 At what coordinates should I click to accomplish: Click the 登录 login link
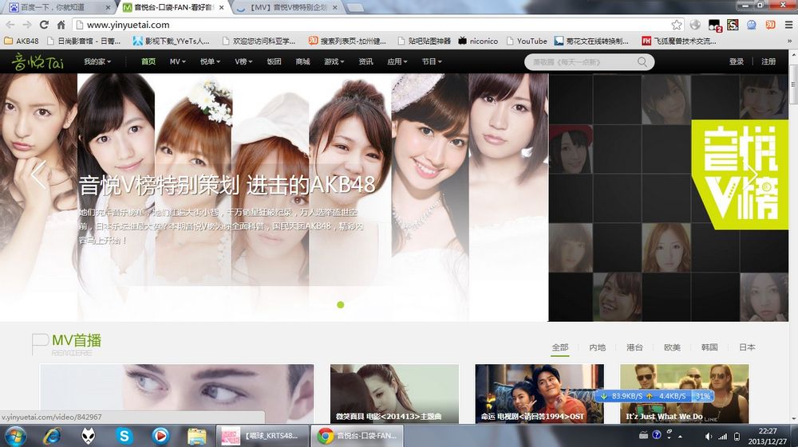pyautogui.click(x=737, y=61)
